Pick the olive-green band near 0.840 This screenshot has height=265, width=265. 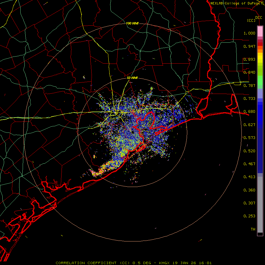point(260,71)
